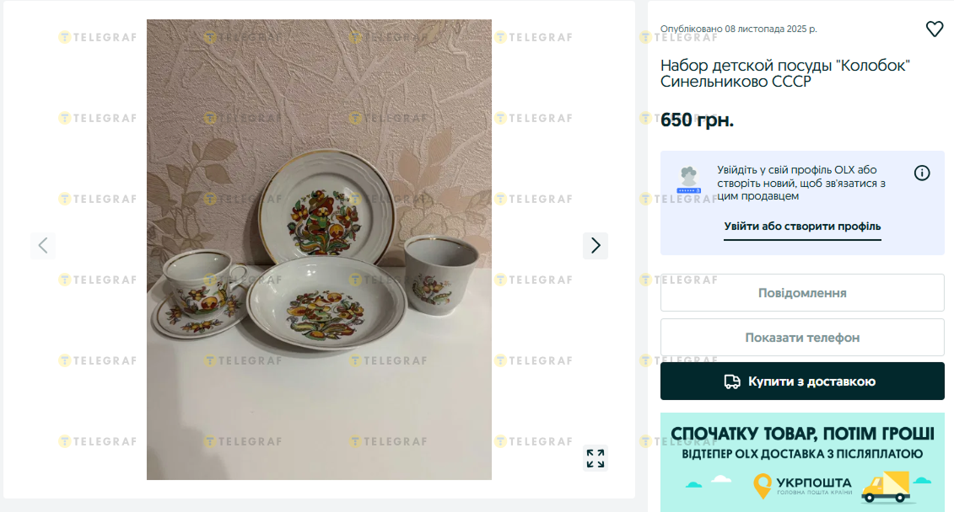Image resolution: width=954 pixels, height=512 pixels.
Task: Click the publication date text
Action: pos(738,29)
